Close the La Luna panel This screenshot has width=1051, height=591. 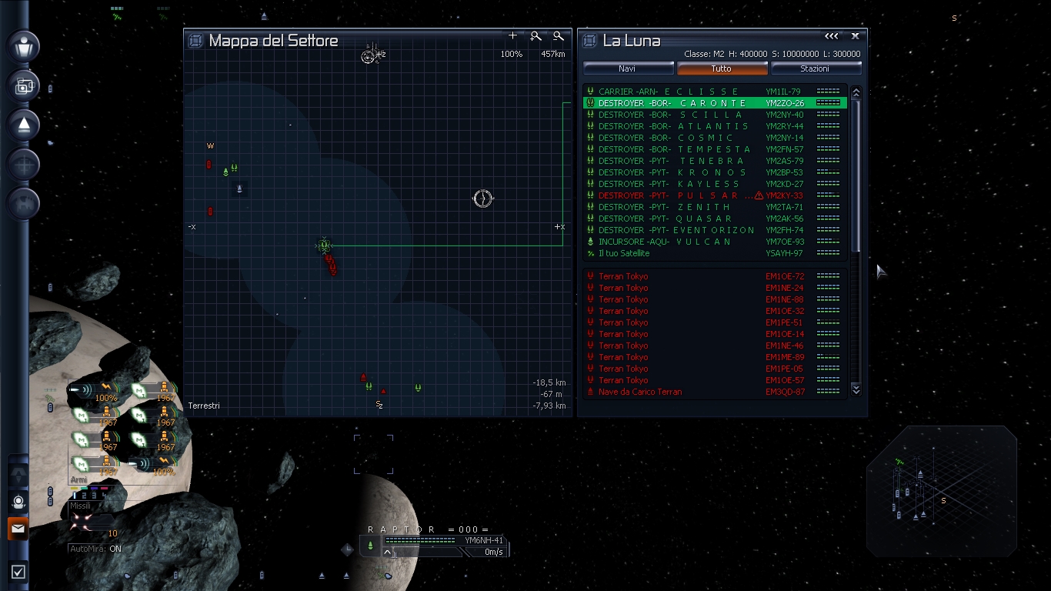tap(855, 36)
